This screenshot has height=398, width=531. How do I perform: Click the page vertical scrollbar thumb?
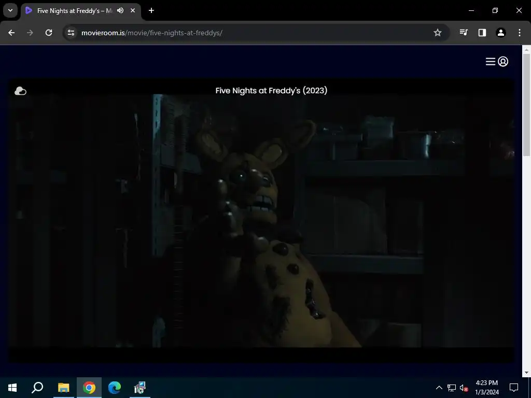point(526,105)
